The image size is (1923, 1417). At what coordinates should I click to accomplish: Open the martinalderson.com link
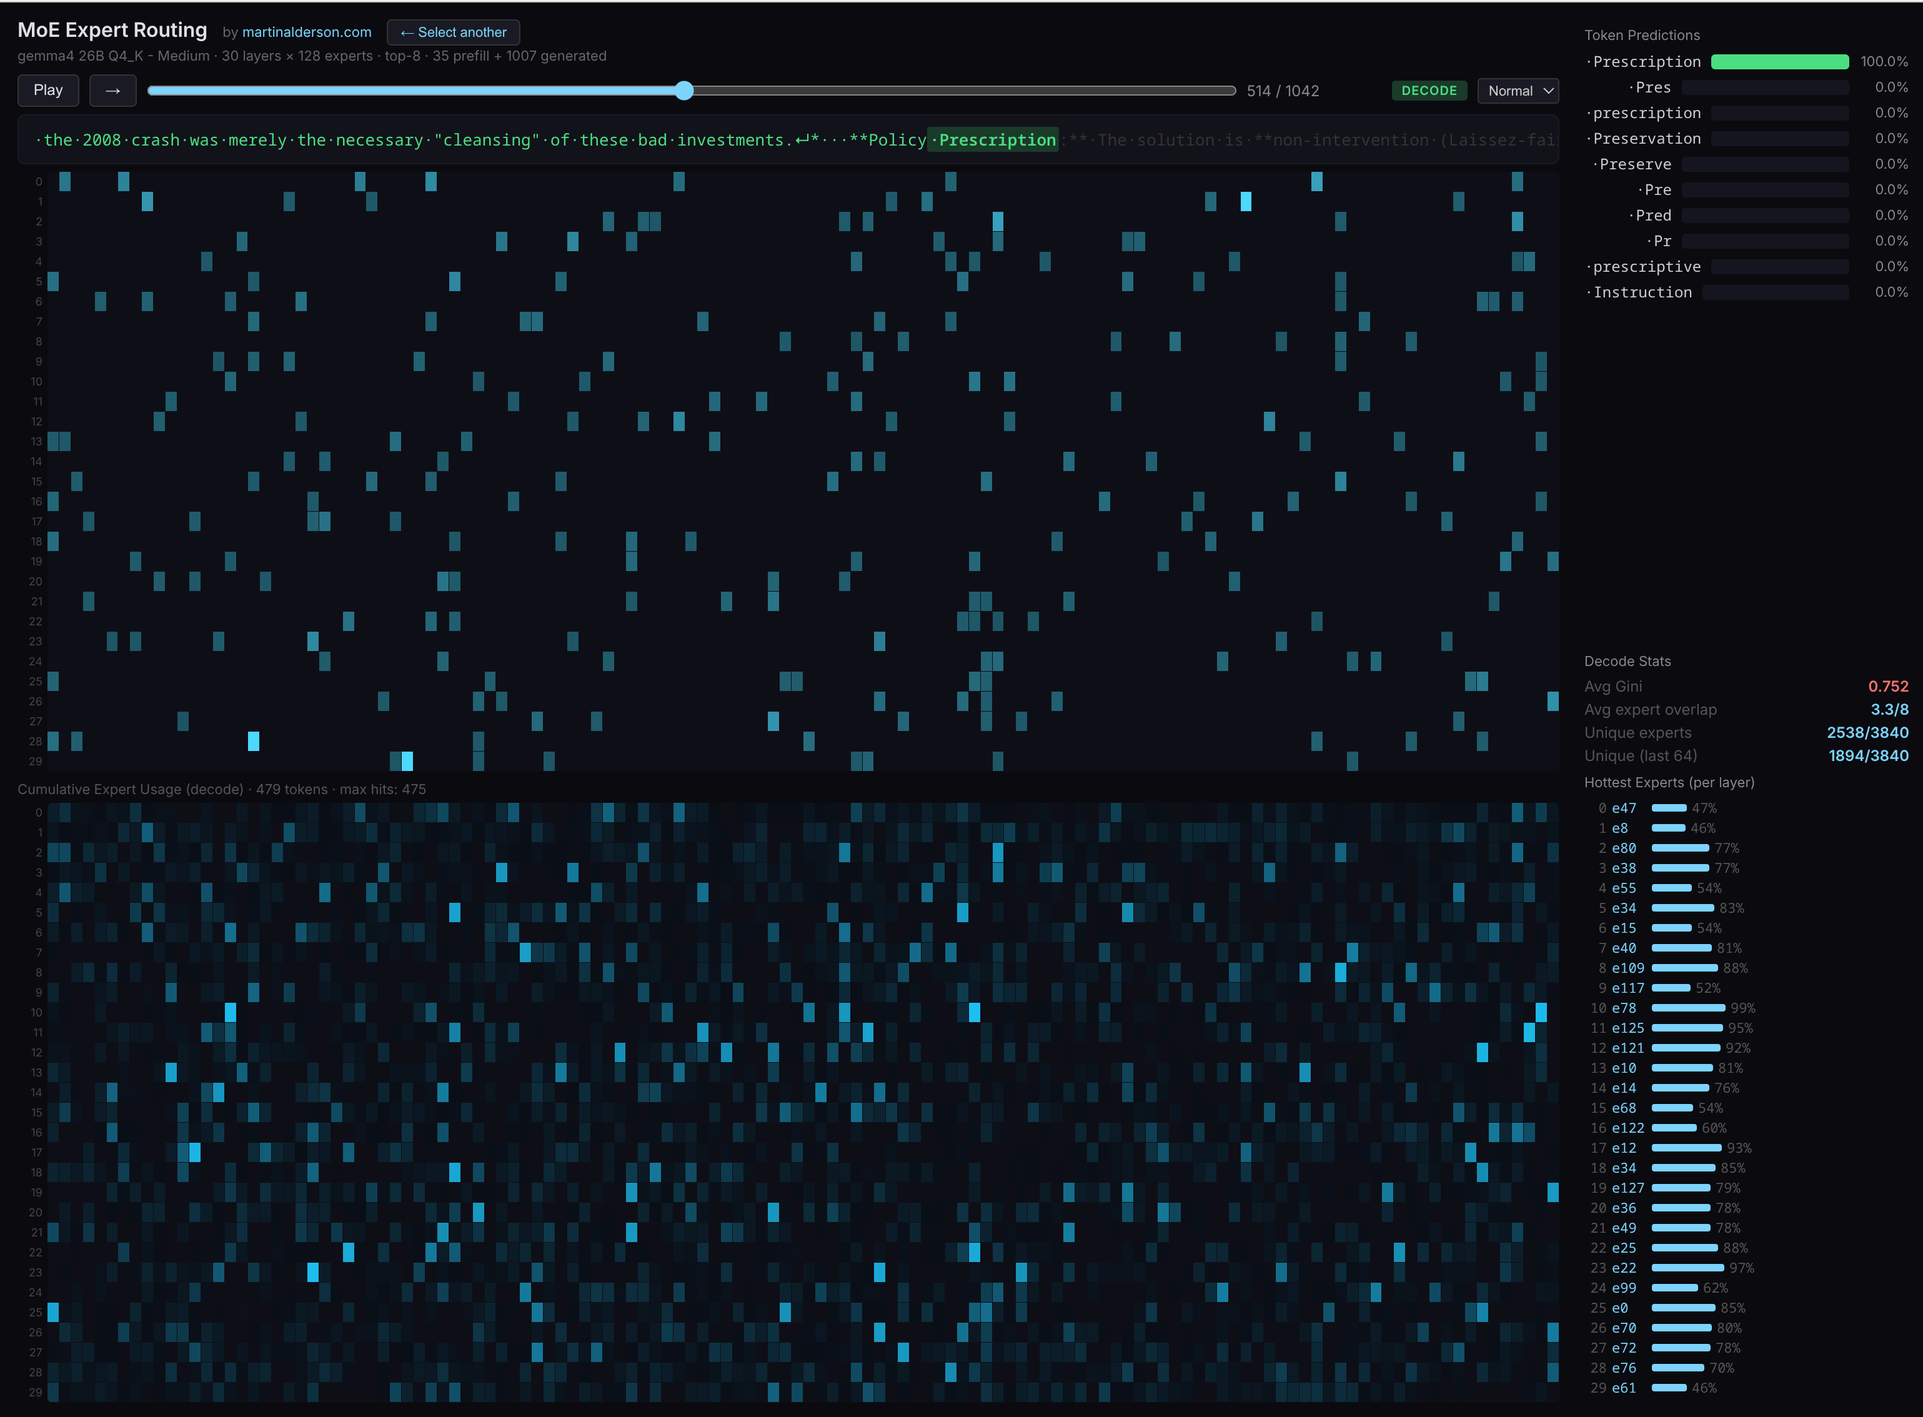coord(307,32)
